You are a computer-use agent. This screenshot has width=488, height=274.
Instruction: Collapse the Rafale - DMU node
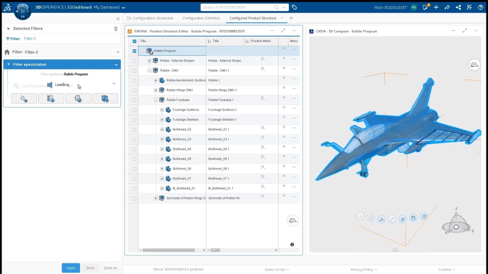149,71
